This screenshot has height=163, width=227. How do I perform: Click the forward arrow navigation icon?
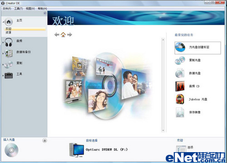(x=69, y=34)
